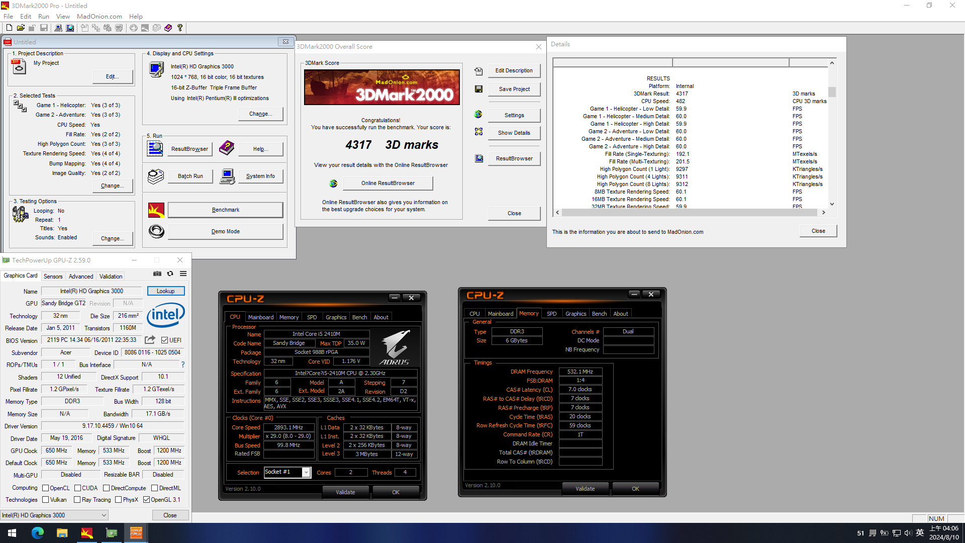This screenshot has height=543, width=965.
Task: Click GPU-Z refresh icon
Action: (170, 274)
